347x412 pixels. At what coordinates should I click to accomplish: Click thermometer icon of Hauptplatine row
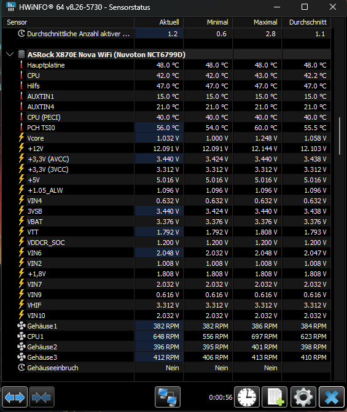pos(21,64)
